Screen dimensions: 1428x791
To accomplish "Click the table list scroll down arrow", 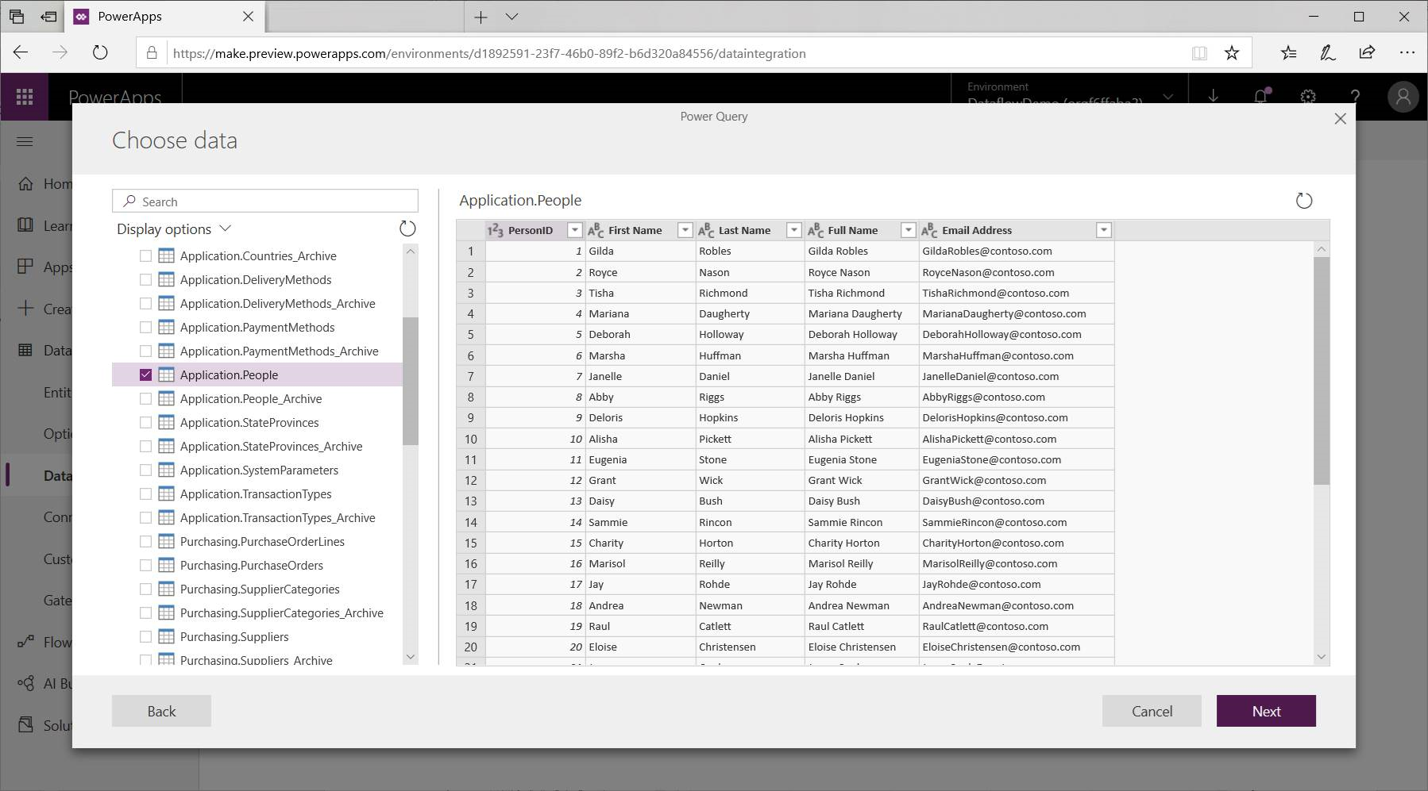I will [411, 657].
